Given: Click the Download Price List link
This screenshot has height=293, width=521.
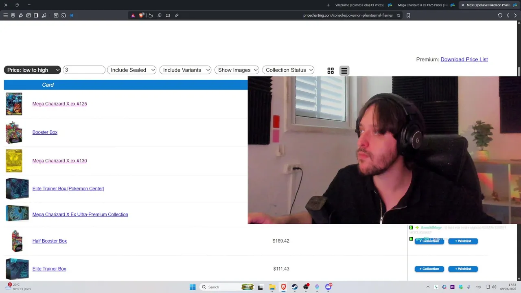Looking at the screenshot, I should click(x=464, y=59).
